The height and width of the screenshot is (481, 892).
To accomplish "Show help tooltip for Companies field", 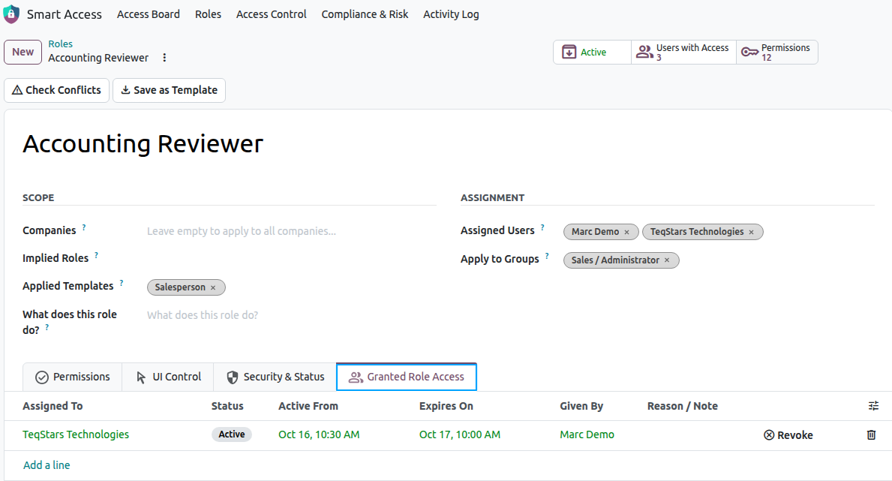I will (84, 227).
